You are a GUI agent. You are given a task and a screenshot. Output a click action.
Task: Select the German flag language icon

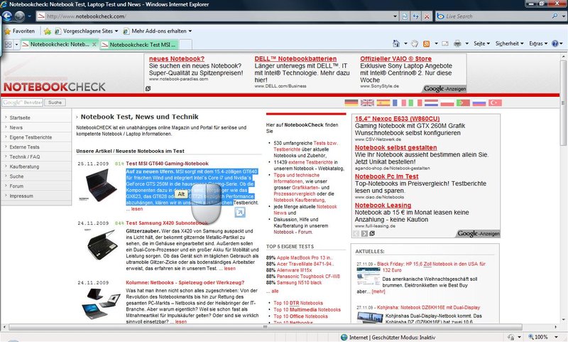351,102
